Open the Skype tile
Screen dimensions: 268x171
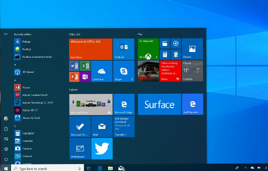pos(124,71)
